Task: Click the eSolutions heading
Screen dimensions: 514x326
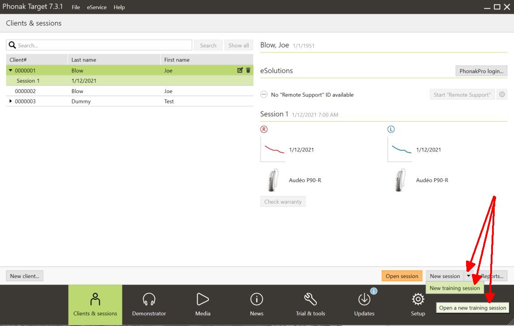Action: click(x=276, y=70)
